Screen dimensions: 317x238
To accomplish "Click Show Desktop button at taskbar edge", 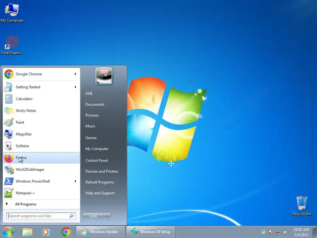I will tap(315, 232).
